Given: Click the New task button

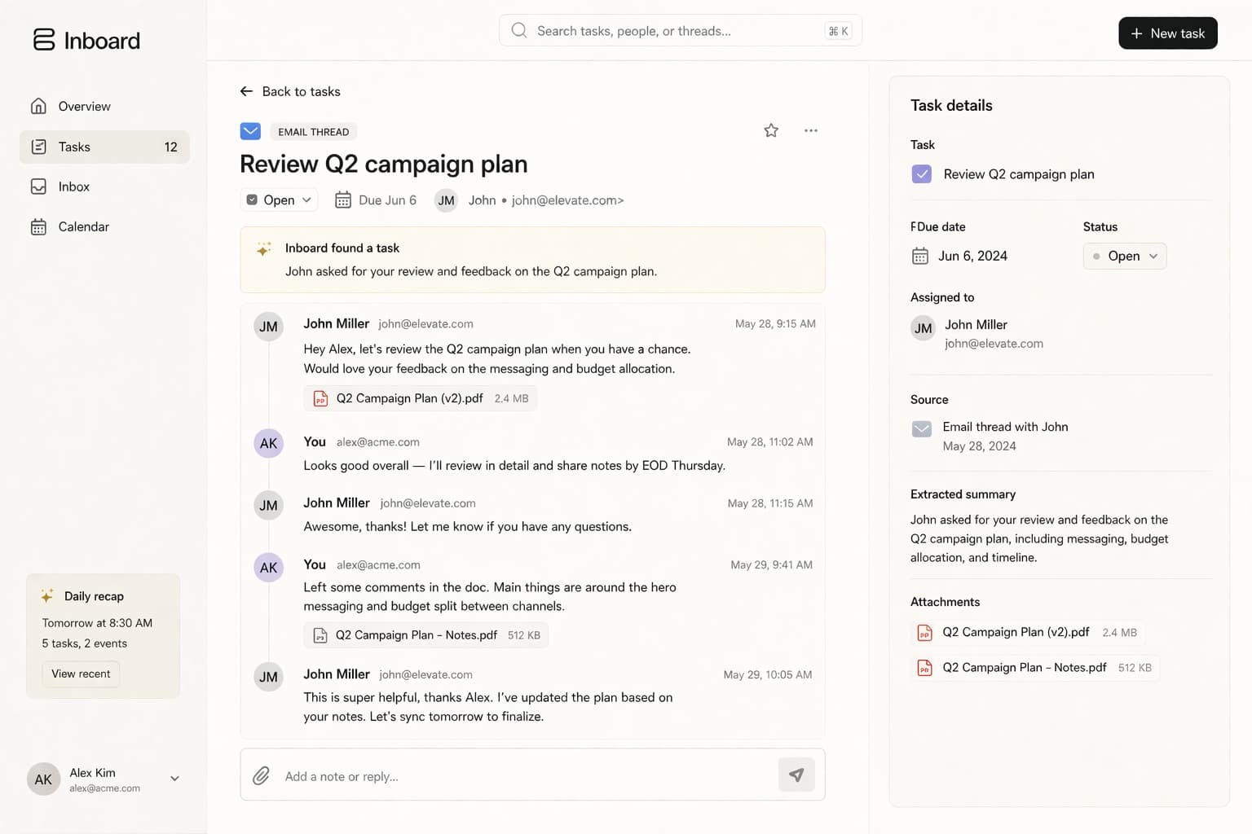Looking at the screenshot, I should [x=1168, y=33].
